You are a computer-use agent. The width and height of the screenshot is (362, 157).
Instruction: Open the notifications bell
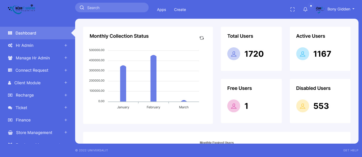pos(305,9)
